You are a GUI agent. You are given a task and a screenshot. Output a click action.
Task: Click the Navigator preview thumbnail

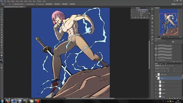point(169,22)
